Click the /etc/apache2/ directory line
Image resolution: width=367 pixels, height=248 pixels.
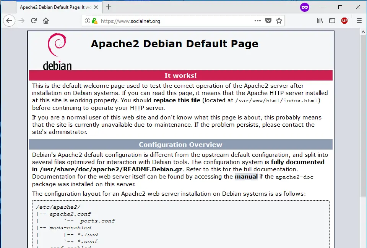click(x=58, y=207)
